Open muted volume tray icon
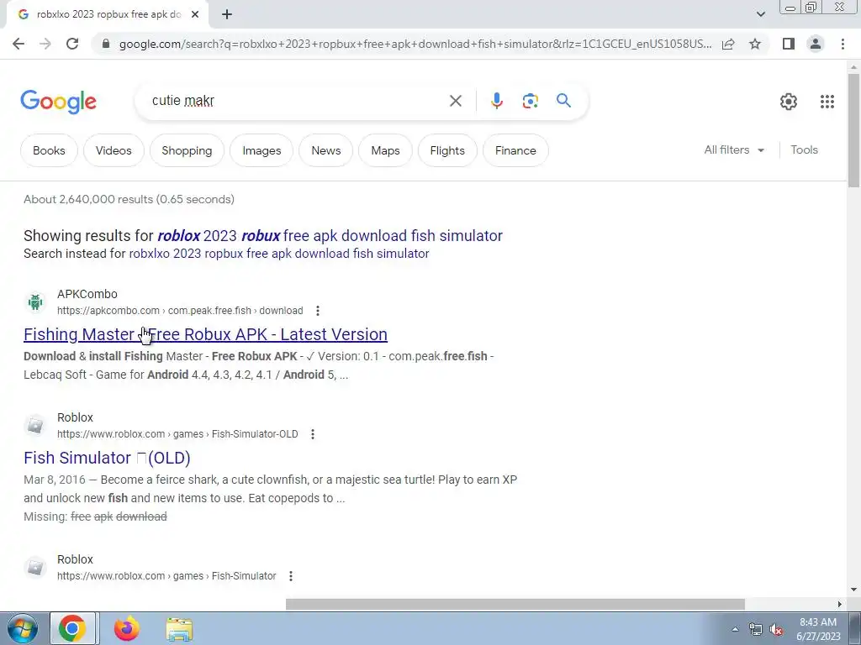The height and width of the screenshot is (645, 861). (x=776, y=629)
